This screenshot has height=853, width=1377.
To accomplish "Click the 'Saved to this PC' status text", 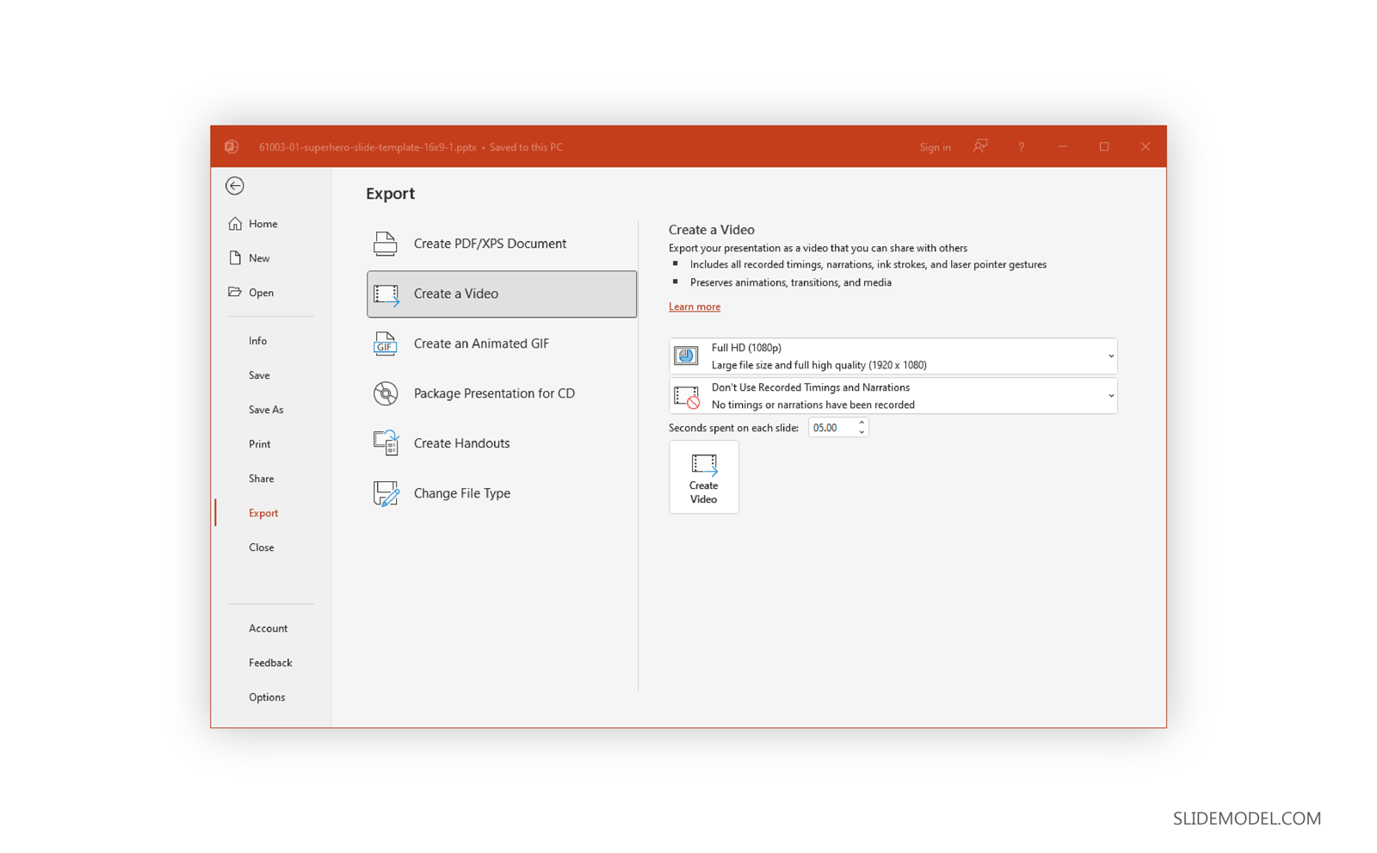I will [526, 147].
